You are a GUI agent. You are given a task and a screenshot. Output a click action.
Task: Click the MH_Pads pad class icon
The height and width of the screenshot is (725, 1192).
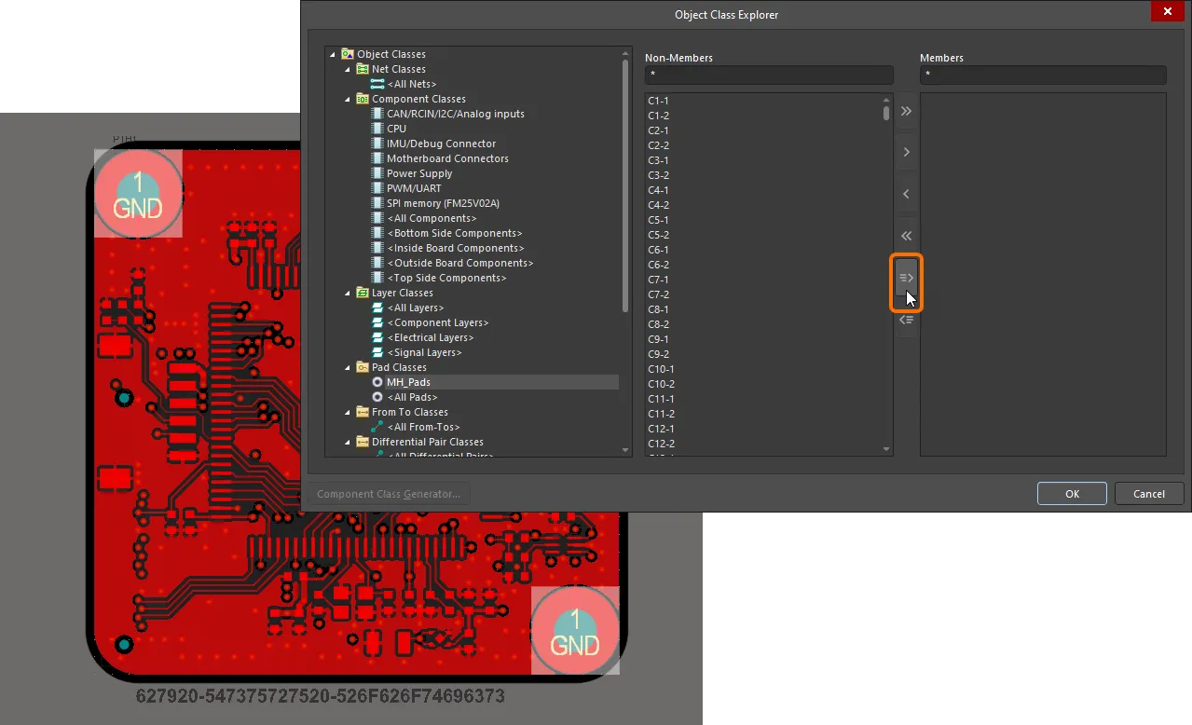pos(377,382)
